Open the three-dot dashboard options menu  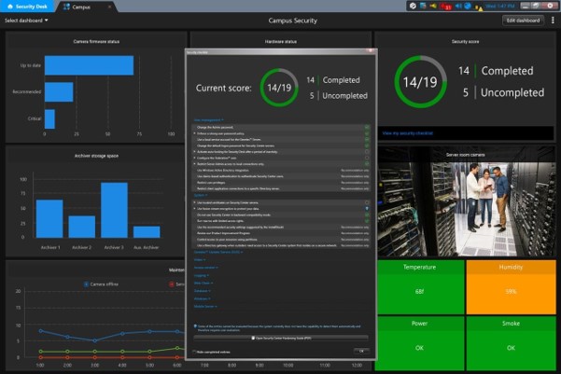pos(553,20)
